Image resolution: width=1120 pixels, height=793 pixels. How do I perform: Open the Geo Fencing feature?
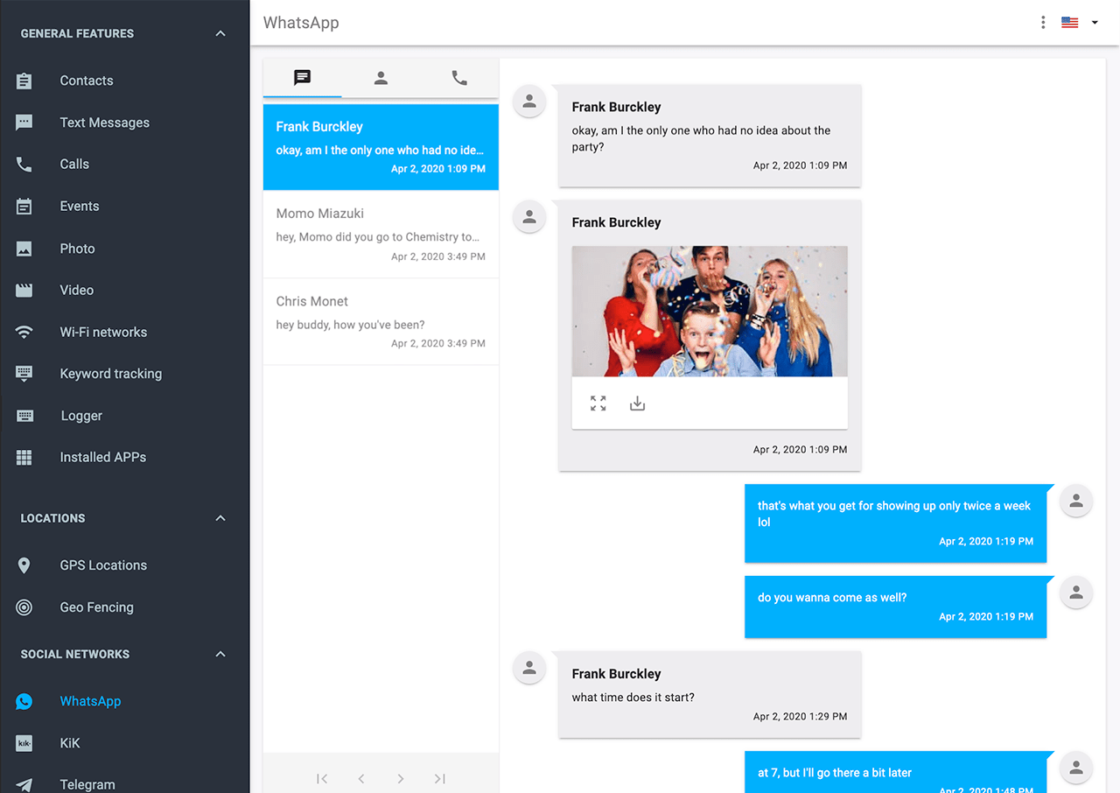tap(96, 607)
